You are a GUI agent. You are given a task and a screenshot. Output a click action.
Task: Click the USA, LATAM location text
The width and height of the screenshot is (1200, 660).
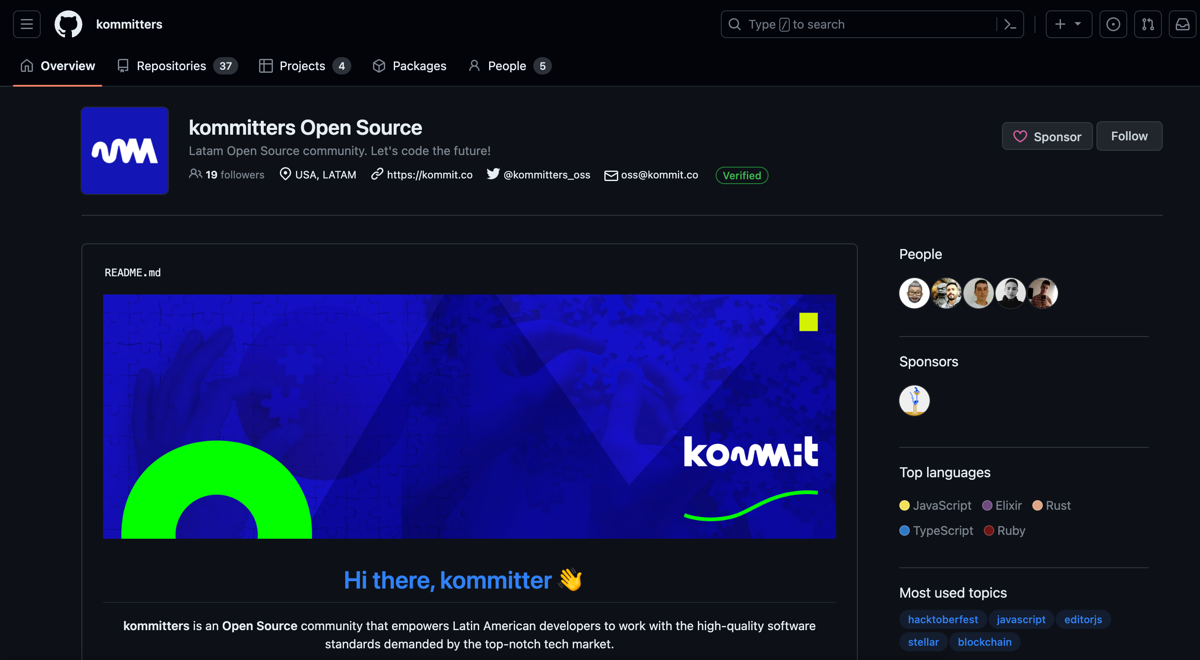click(x=326, y=175)
